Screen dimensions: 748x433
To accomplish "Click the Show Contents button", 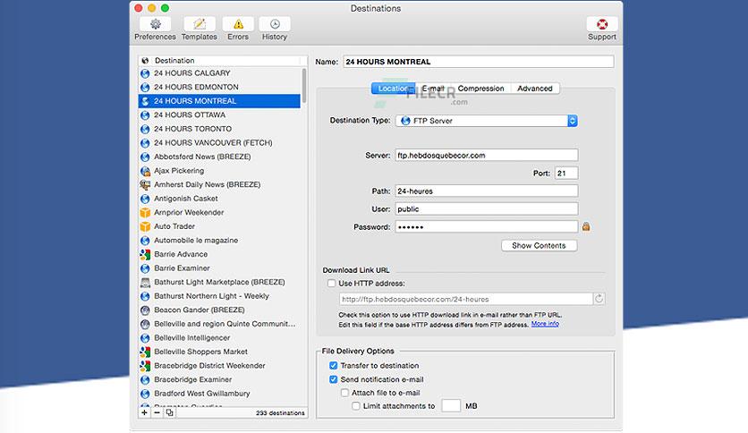I will 539,246.
